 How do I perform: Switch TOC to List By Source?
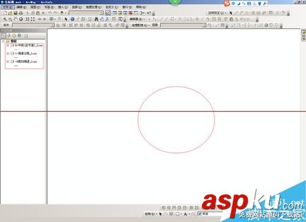[9, 35]
